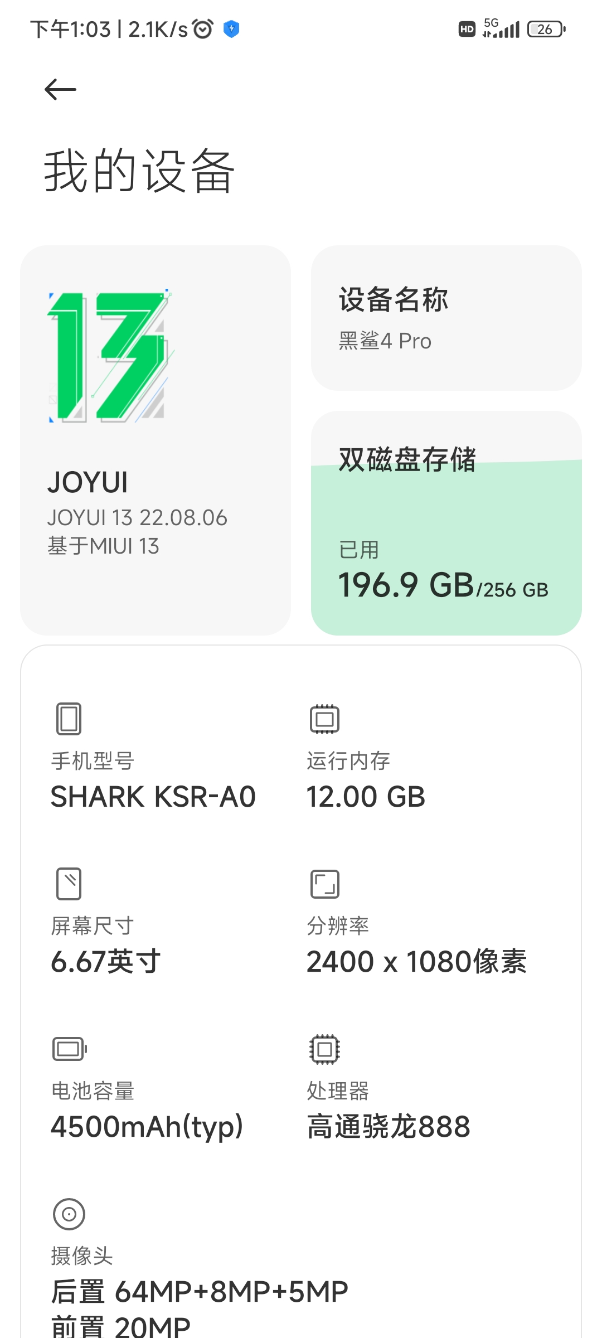Tap the RAM chip icon

click(x=325, y=719)
